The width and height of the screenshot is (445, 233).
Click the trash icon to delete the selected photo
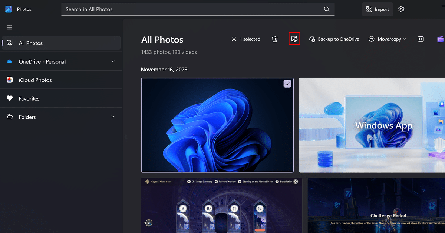(275, 39)
